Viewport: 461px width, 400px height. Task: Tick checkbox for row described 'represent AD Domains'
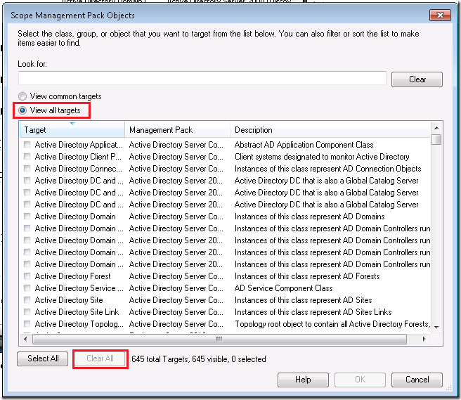pos(27,217)
